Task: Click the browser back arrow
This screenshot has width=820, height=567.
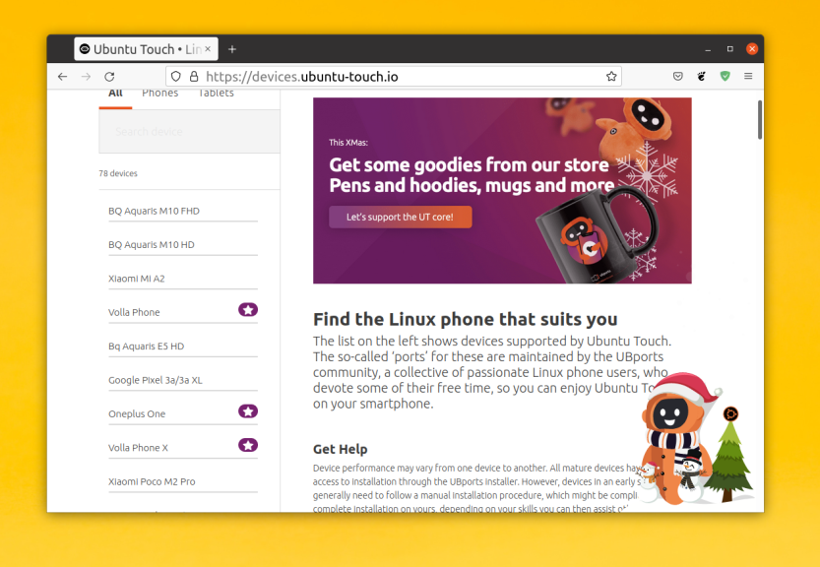Action: [62, 76]
